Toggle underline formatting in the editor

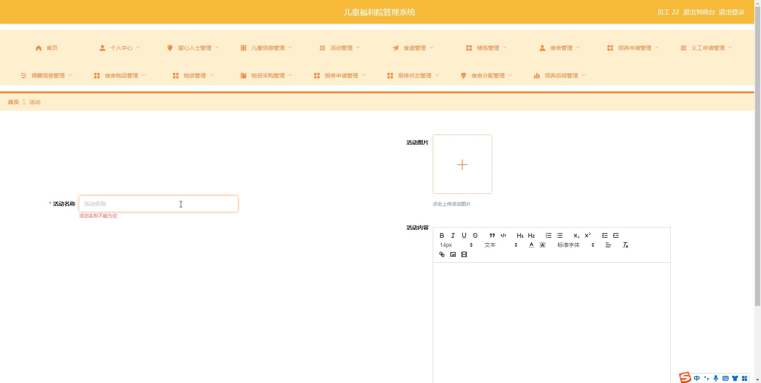click(464, 235)
